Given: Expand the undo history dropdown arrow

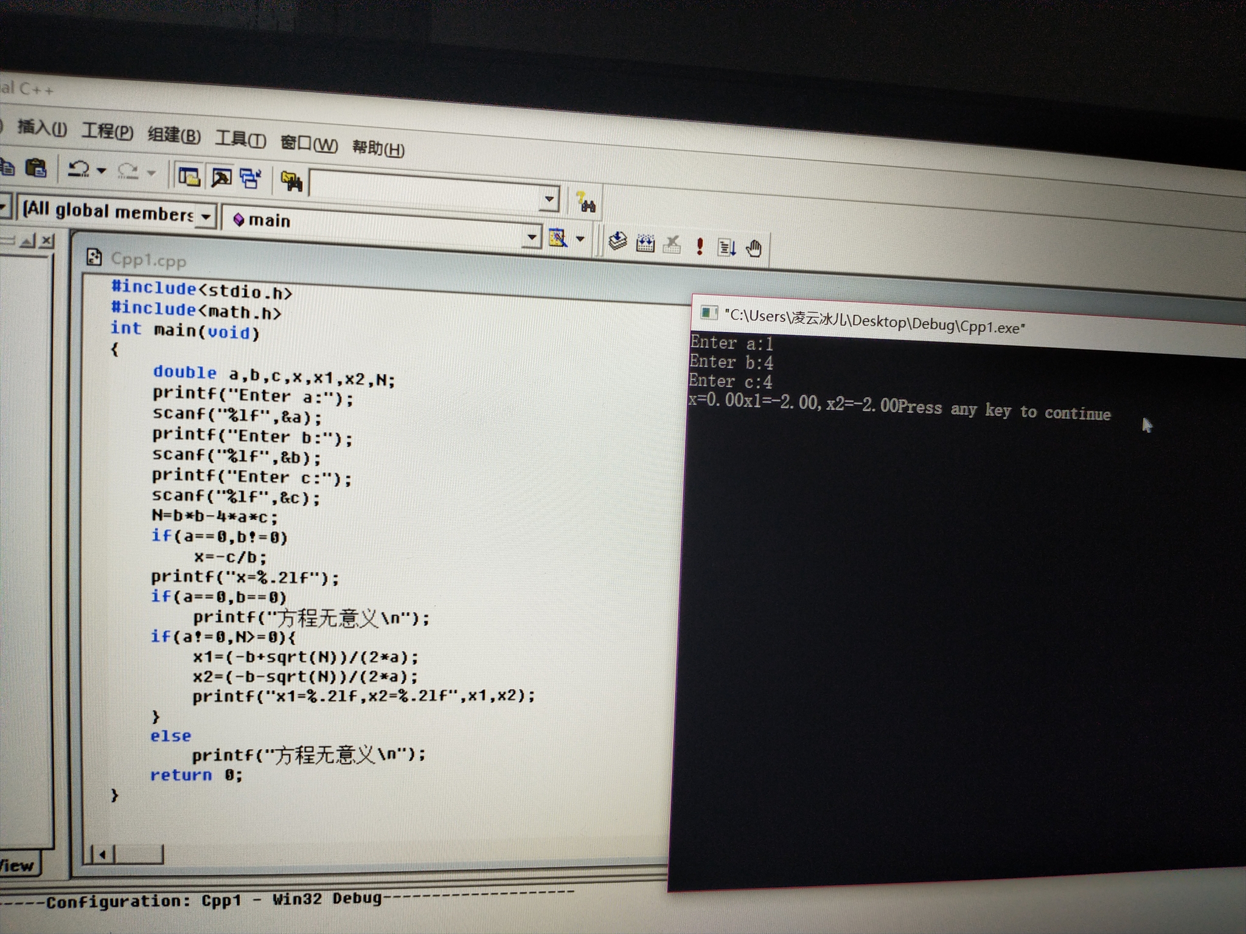Looking at the screenshot, I should [x=102, y=171].
